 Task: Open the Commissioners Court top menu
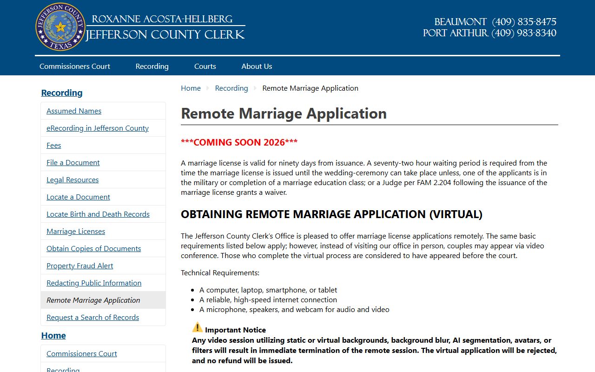tap(75, 66)
